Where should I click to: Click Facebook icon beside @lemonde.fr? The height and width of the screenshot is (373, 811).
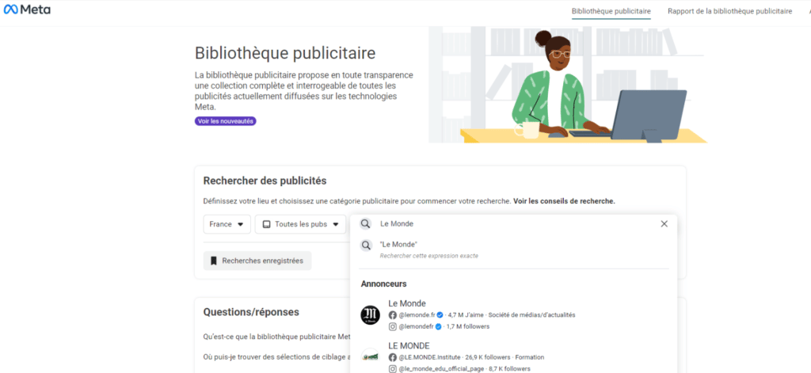point(393,314)
